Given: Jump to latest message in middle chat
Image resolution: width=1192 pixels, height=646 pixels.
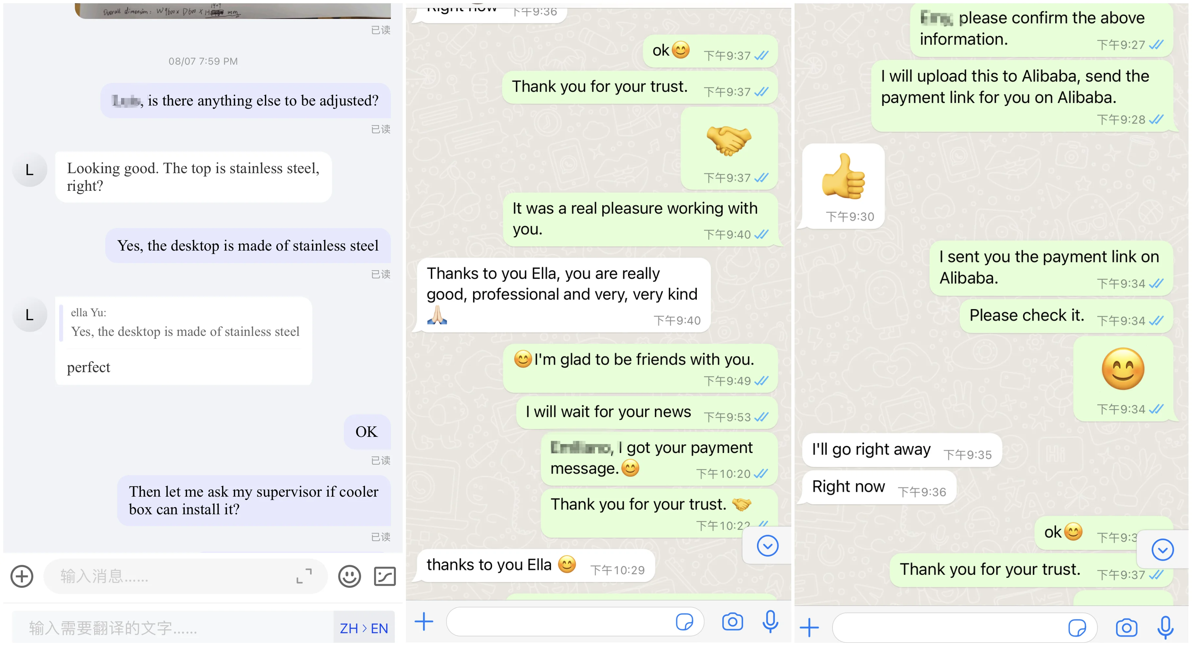Looking at the screenshot, I should (x=767, y=546).
